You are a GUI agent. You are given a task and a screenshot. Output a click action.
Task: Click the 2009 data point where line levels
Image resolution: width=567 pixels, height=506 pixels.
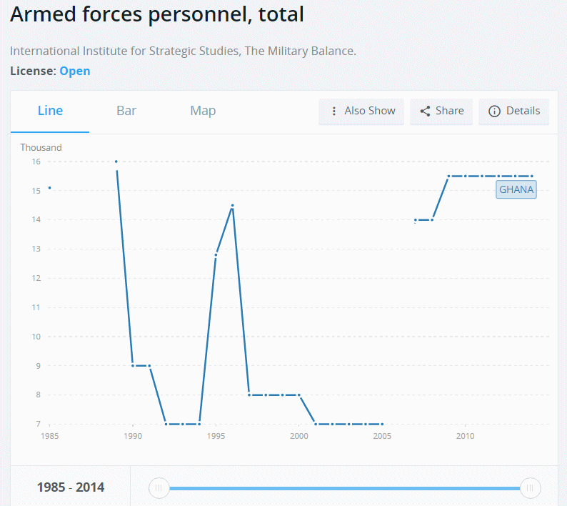click(448, 177)
